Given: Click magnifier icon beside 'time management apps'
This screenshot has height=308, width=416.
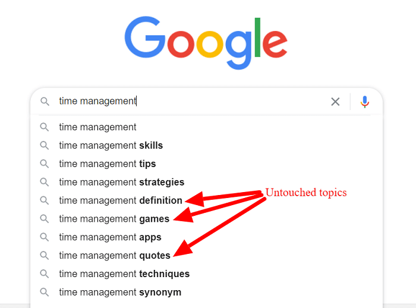Looking at the screenshot, I should (45, 237).
